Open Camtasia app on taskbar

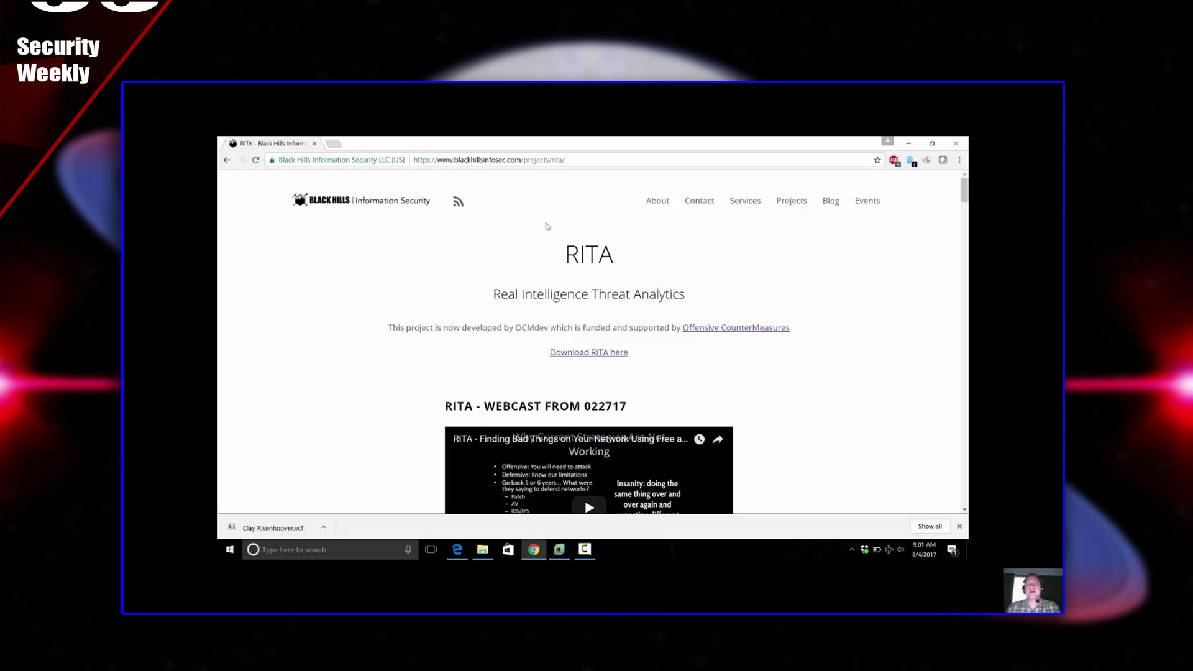click(x=585, y=549)
